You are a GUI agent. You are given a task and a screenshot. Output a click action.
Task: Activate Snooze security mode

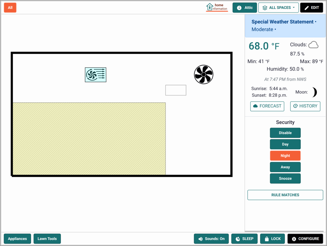(285, 178)
